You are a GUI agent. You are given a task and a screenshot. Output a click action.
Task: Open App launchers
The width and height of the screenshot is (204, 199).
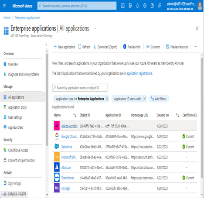(14, 127)
